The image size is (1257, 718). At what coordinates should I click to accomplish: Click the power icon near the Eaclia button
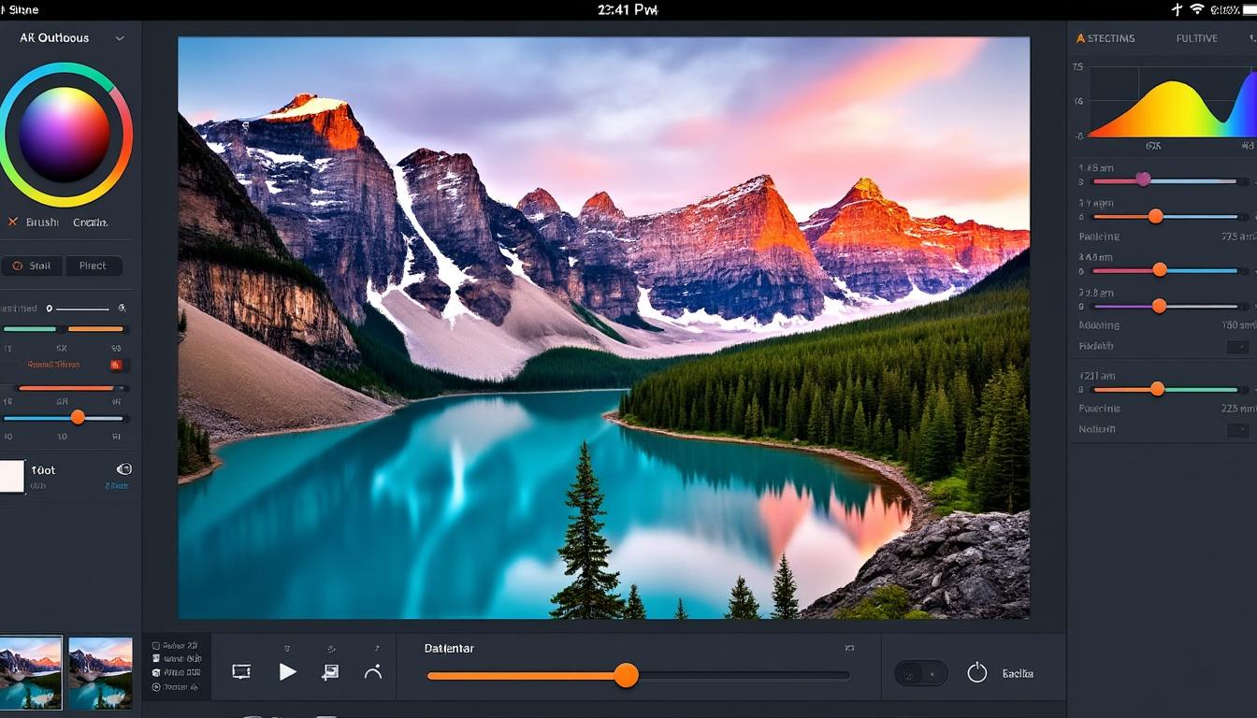(978, 672)
